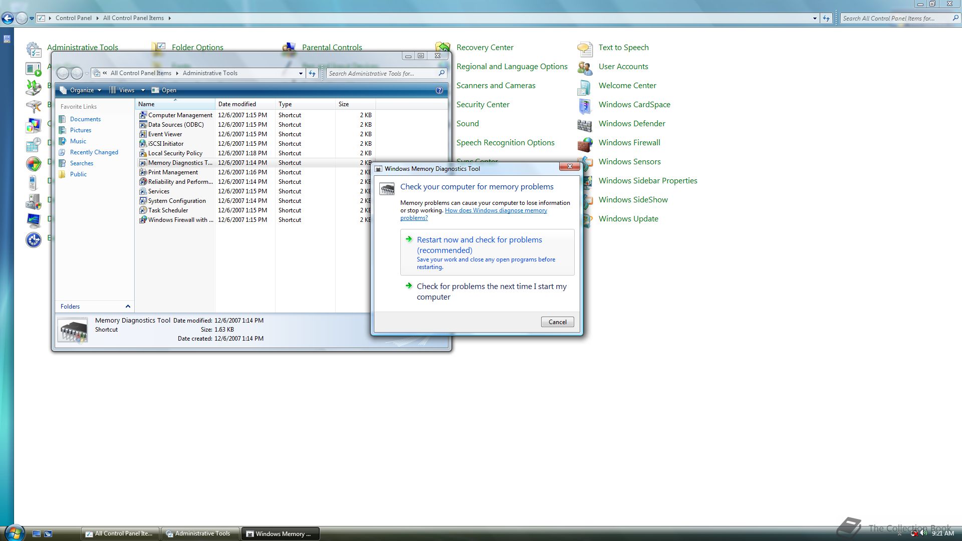Open recent pages dropdown next to Control Panel back button

point(32,18)
